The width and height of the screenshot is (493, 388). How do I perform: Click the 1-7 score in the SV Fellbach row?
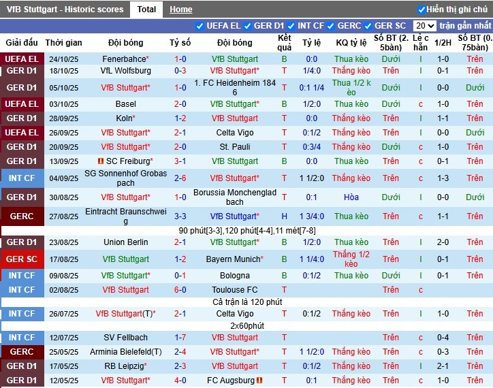tap(180, 338)
